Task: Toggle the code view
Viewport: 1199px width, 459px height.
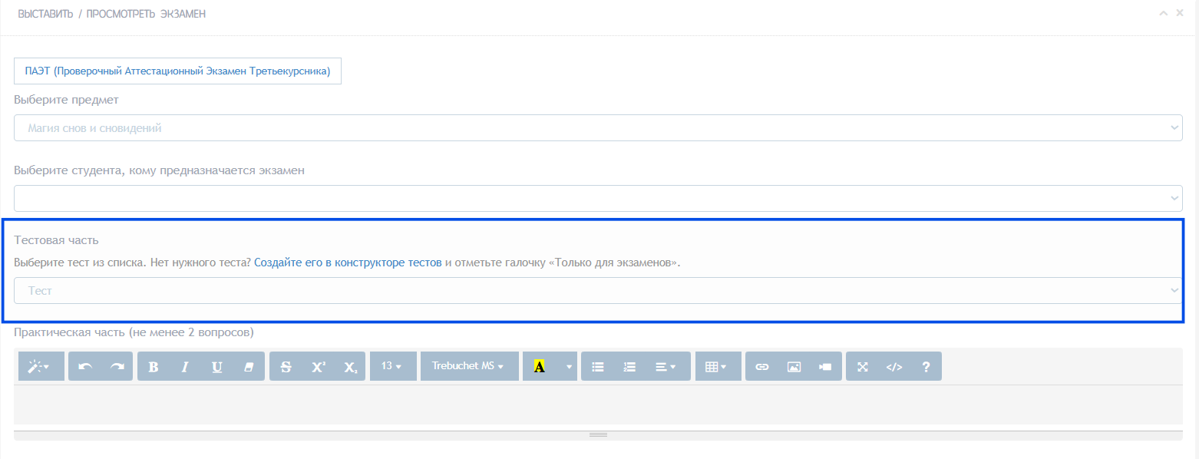Action: [x=894, y=366]
